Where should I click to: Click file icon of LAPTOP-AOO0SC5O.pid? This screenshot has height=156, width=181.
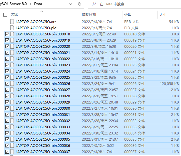(x=12, y=28)
